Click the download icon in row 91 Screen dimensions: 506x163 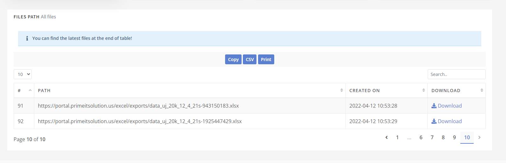pos(434,106)
